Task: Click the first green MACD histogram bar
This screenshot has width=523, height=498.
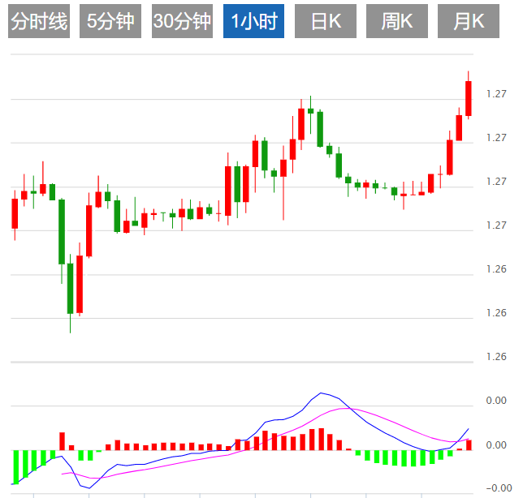Action: (x=15, y=467)
